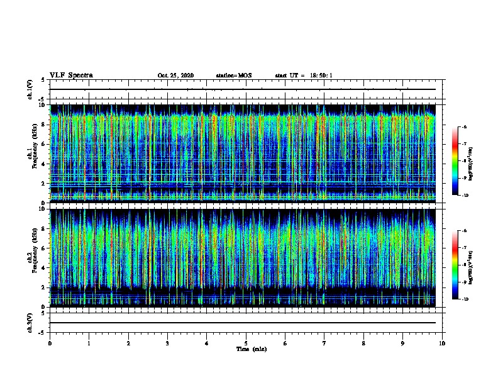Click the ch.2 spectrogram panel
The height and width of the screenshot is (385, 498).
[x=243, y=258]
